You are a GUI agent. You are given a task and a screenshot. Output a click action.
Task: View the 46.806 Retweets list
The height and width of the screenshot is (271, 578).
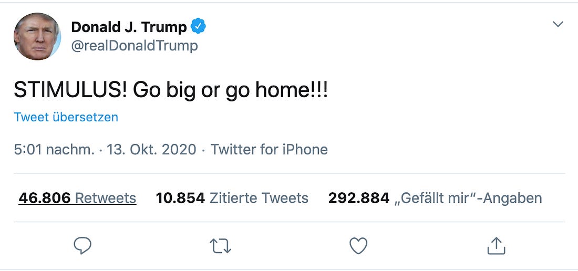[x=77, y=198]
